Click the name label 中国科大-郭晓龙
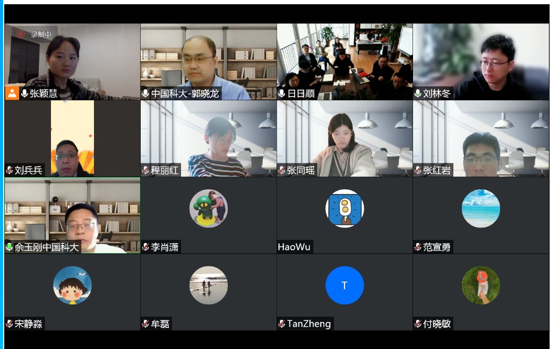 (x=185, y=93)
